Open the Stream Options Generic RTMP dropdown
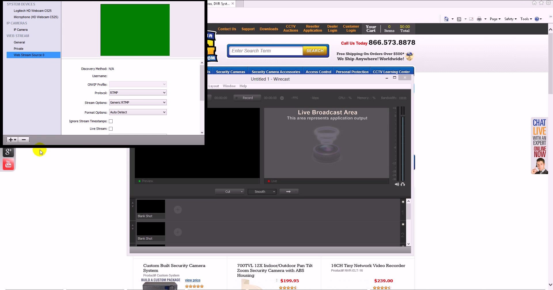 (138, 102)
